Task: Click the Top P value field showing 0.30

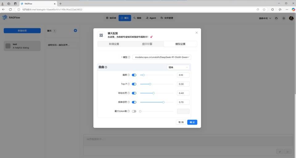Action: (183, 84)
